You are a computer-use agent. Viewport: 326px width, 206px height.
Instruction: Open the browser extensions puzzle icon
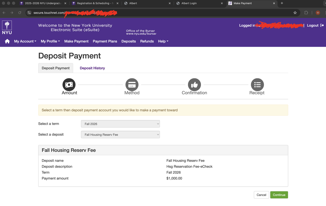coord(306,13)
